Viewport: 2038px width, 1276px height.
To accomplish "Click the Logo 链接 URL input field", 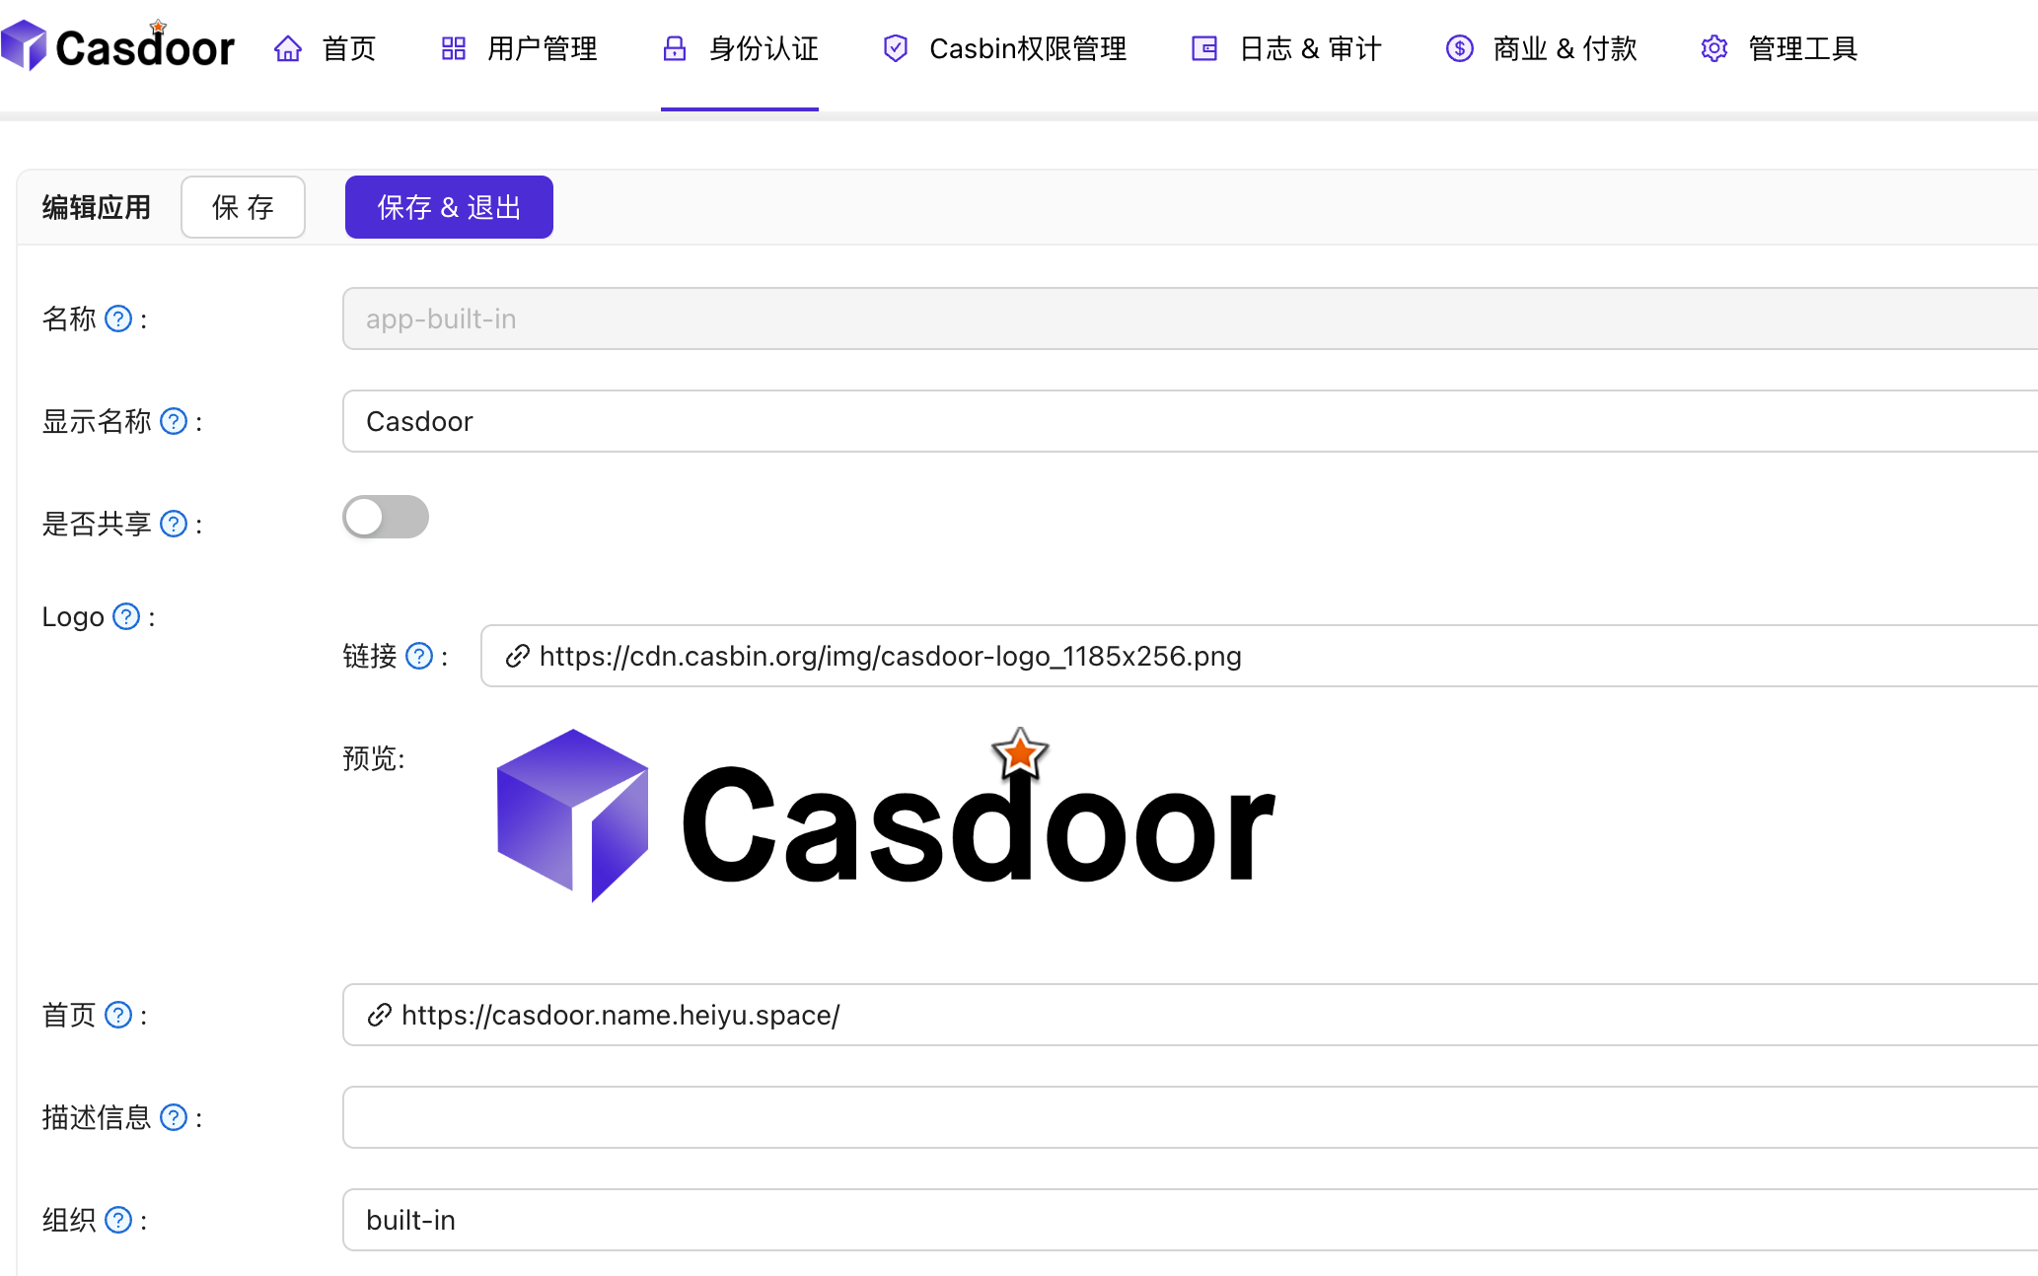I will [x=1253, y=656].
